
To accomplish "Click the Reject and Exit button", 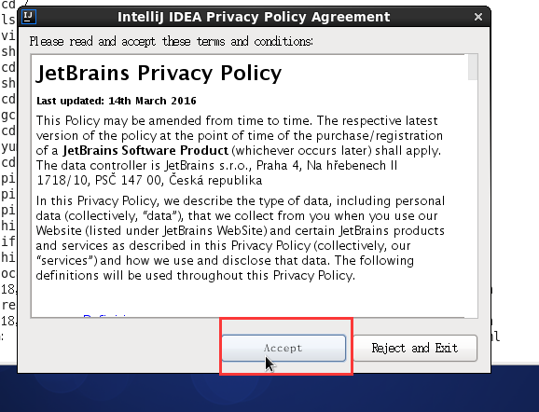I will pyautogui.click(x=415, y=348).
